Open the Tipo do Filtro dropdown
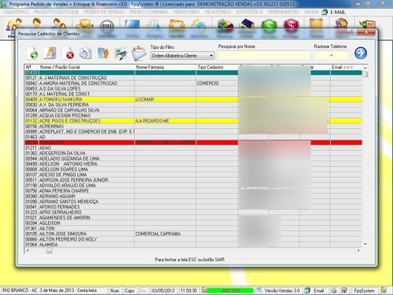The height and width of the screenshot is (295, 393). pyautogui.click(x=182, y=56)
